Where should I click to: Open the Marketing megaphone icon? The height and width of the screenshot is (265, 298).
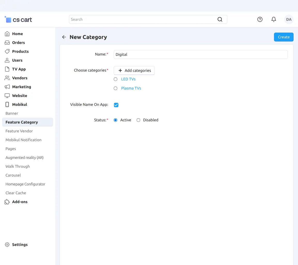click(7, 87)
